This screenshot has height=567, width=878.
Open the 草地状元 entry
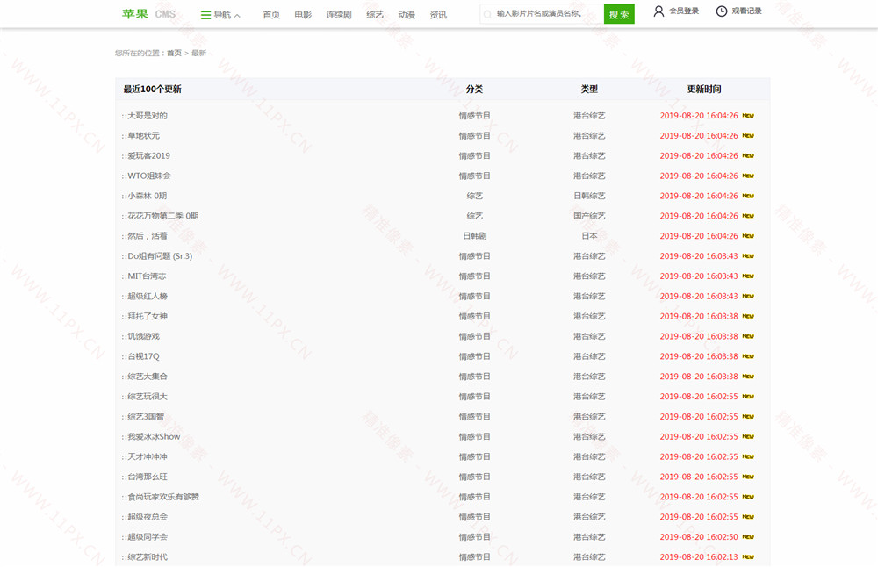tap(143, 136)
